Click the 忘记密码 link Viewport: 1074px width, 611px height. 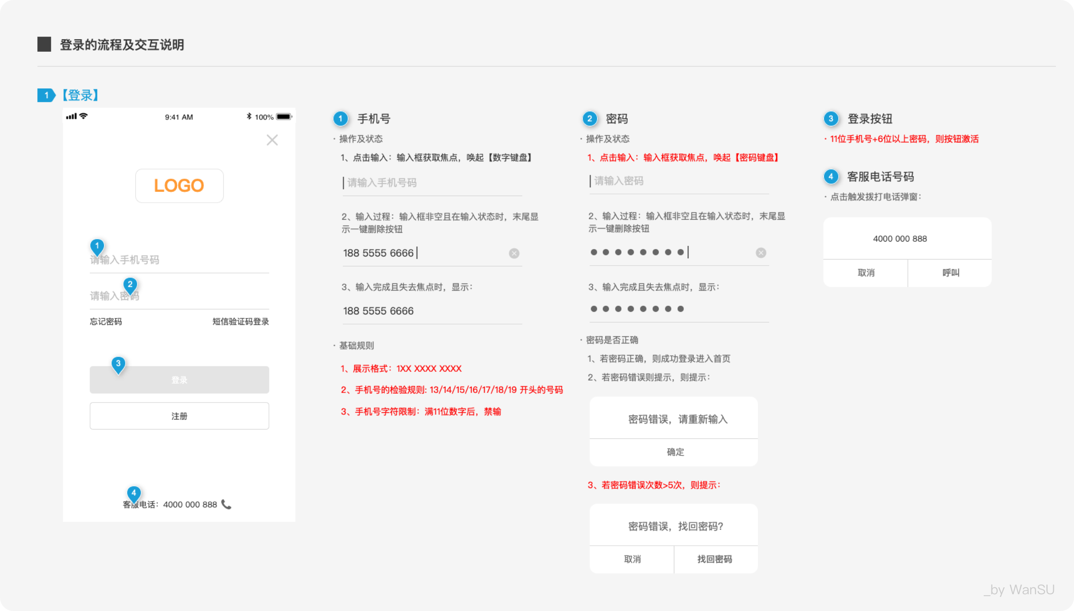[106, 322]
